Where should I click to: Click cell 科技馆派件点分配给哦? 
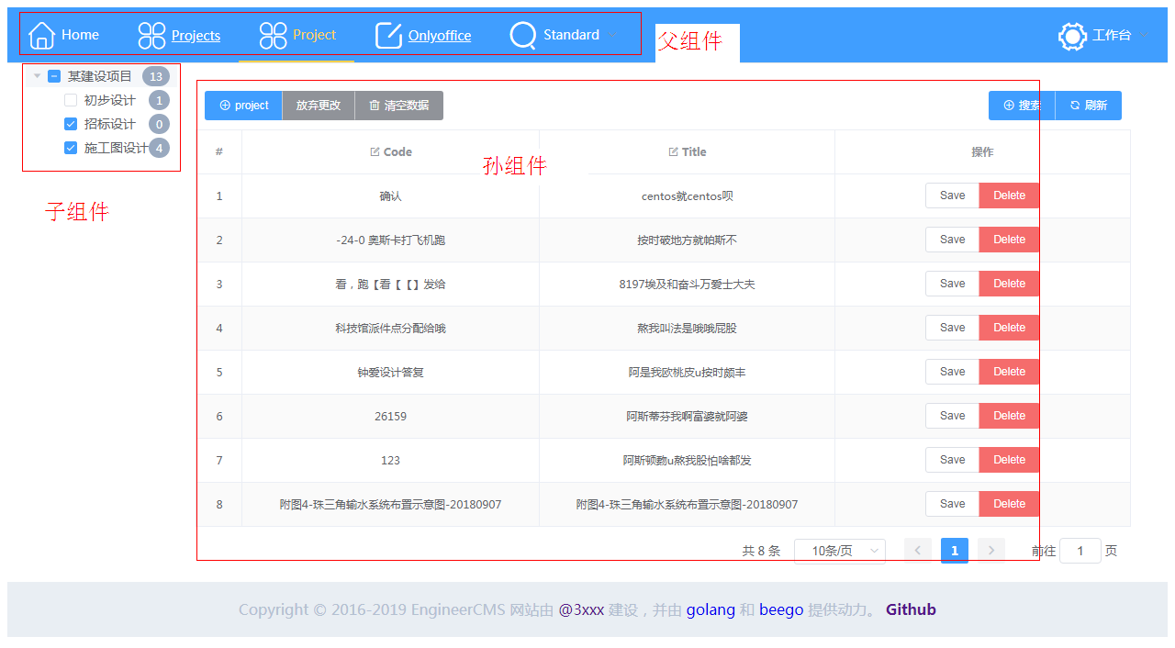click(390, 328)
